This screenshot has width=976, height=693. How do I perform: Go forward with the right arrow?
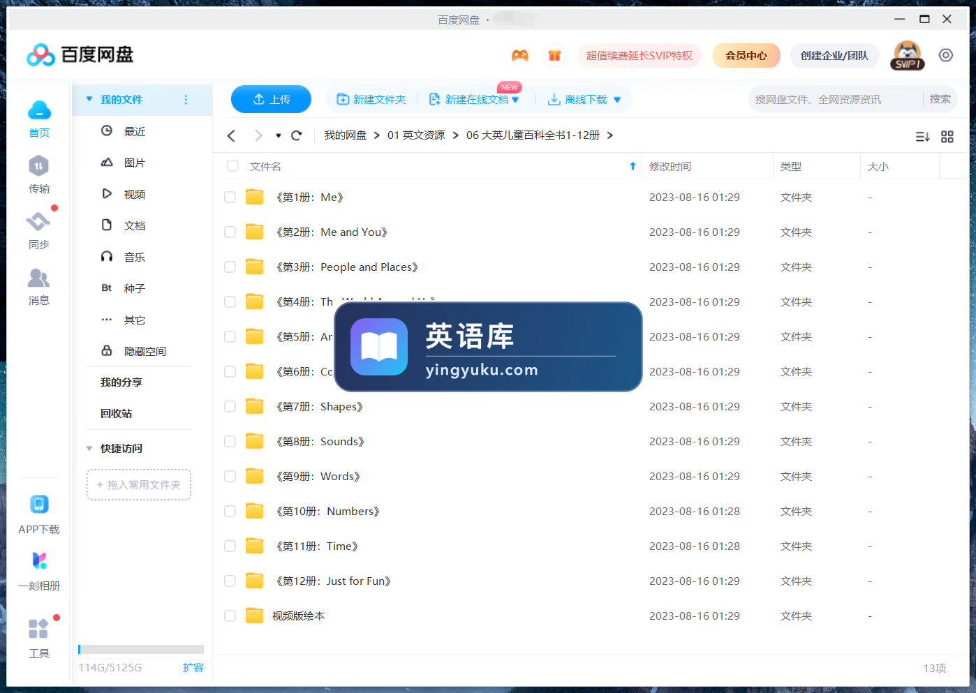tap(258, 135)
